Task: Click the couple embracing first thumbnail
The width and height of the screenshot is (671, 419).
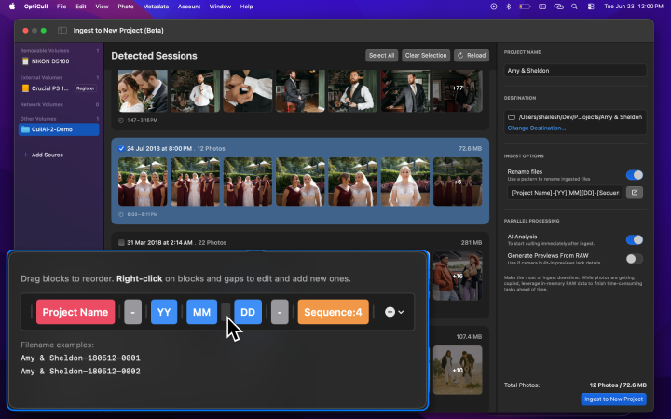Action: pos(143,91)
